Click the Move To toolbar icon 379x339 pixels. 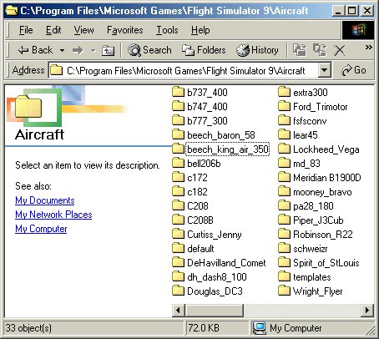[x=300, y=50]
